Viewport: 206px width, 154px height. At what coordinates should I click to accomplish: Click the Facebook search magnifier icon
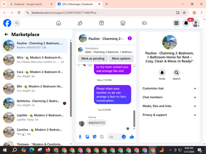pos(17,23)
